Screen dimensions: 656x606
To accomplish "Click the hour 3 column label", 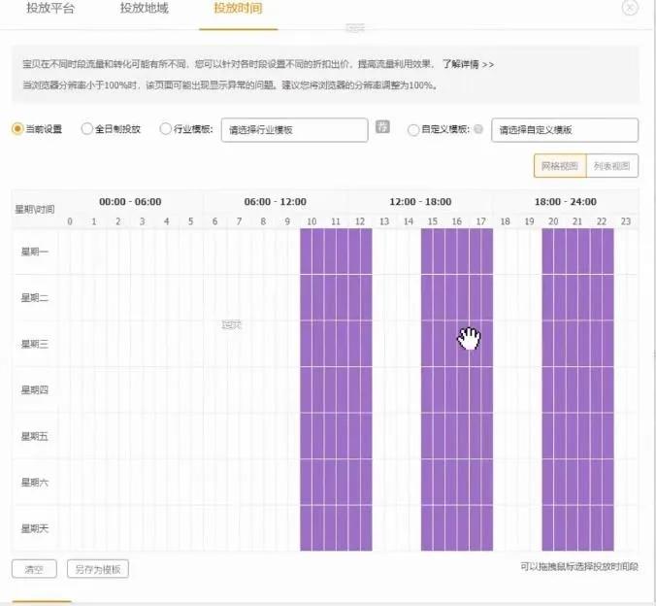I will click(143, 221).
